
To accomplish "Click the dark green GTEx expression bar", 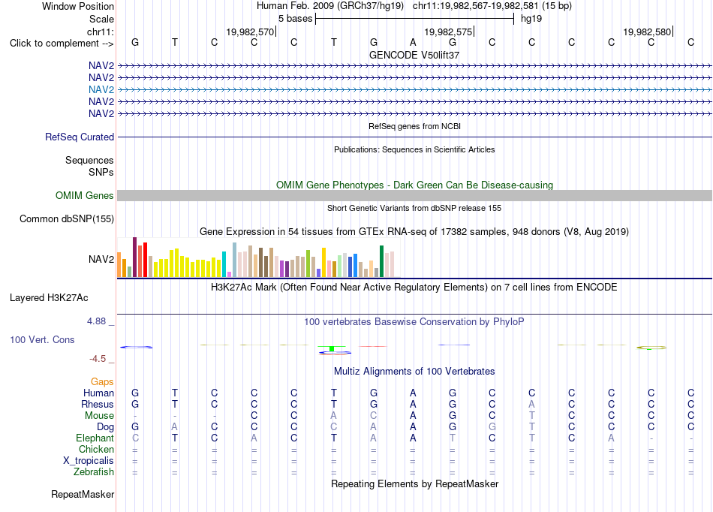I will (x=381, y=261).
